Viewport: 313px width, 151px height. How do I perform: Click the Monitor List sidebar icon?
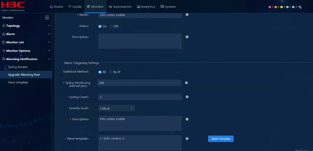(3, 42)
